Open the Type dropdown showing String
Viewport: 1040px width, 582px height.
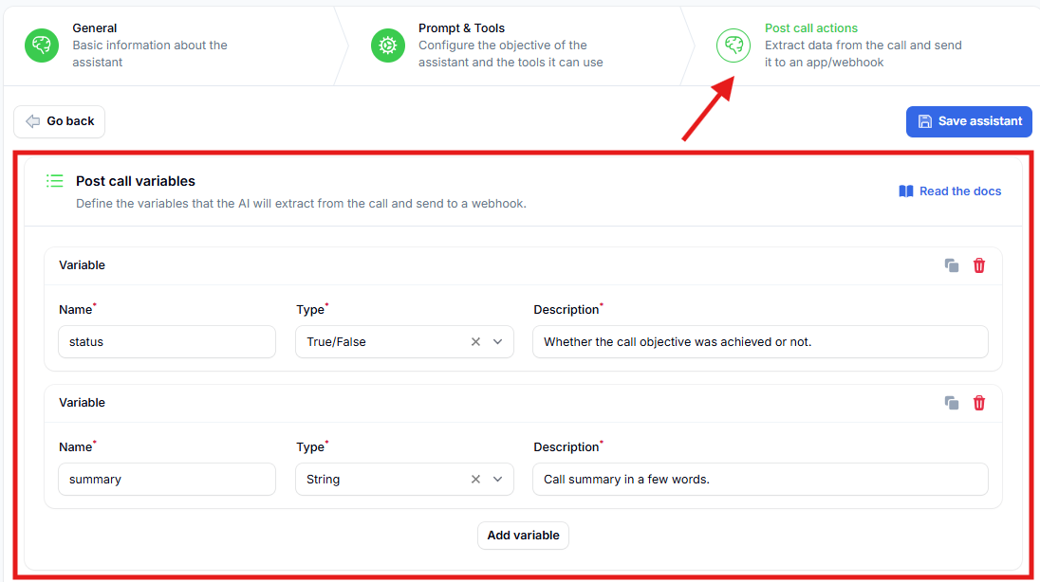(x=496, y=479)
